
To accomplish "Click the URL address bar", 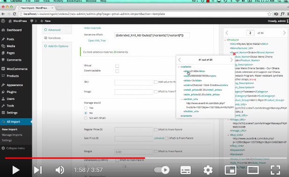I will coord(144,14).
